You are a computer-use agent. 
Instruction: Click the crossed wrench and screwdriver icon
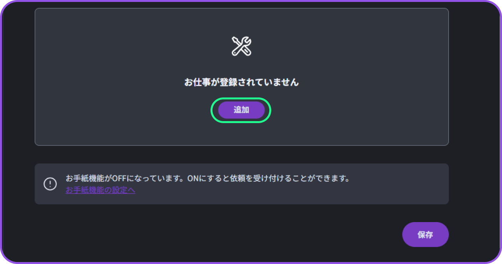pyautogui.click(x=241, y=46)
